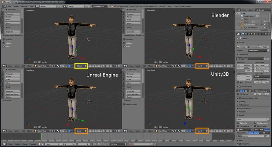
Task: Open the Render Presets dropdown
Action: coord(250,59)
